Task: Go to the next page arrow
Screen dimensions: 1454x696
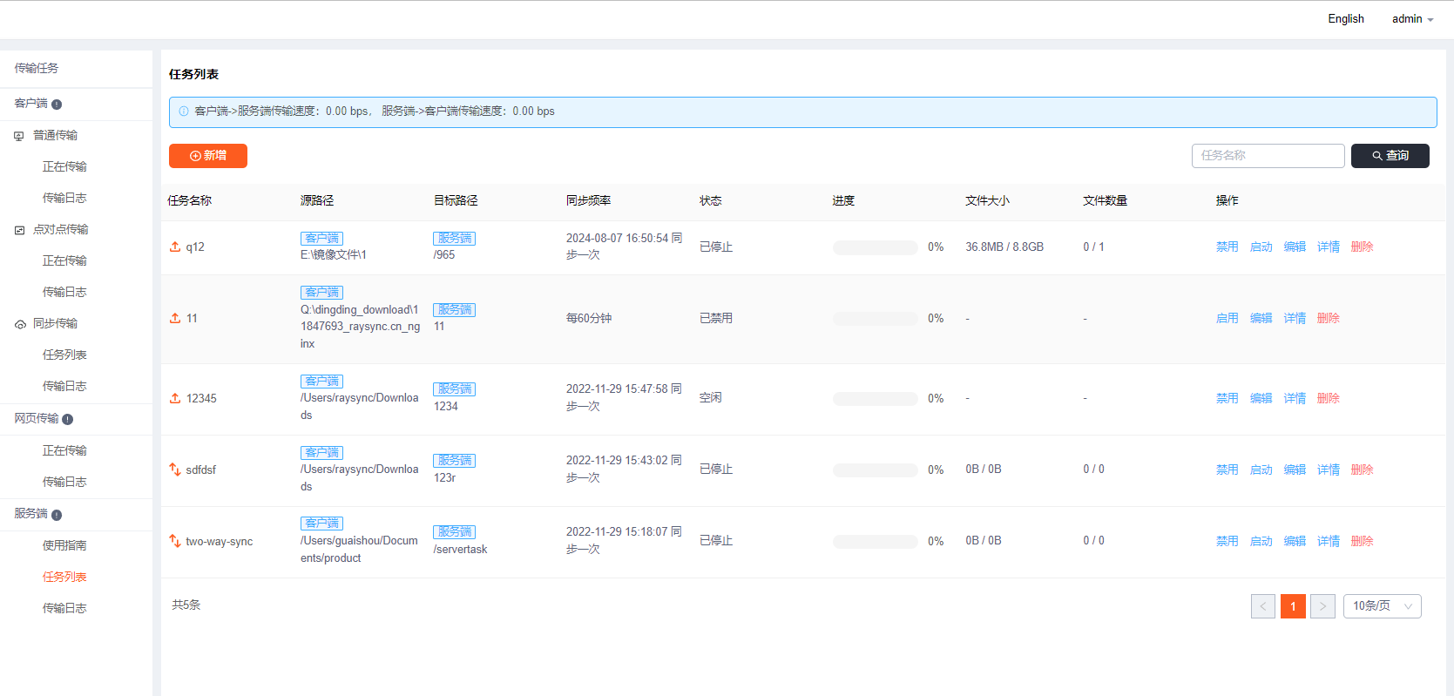Action: pos(1322,606)
